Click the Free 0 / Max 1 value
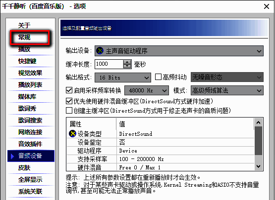 (140, 167)
